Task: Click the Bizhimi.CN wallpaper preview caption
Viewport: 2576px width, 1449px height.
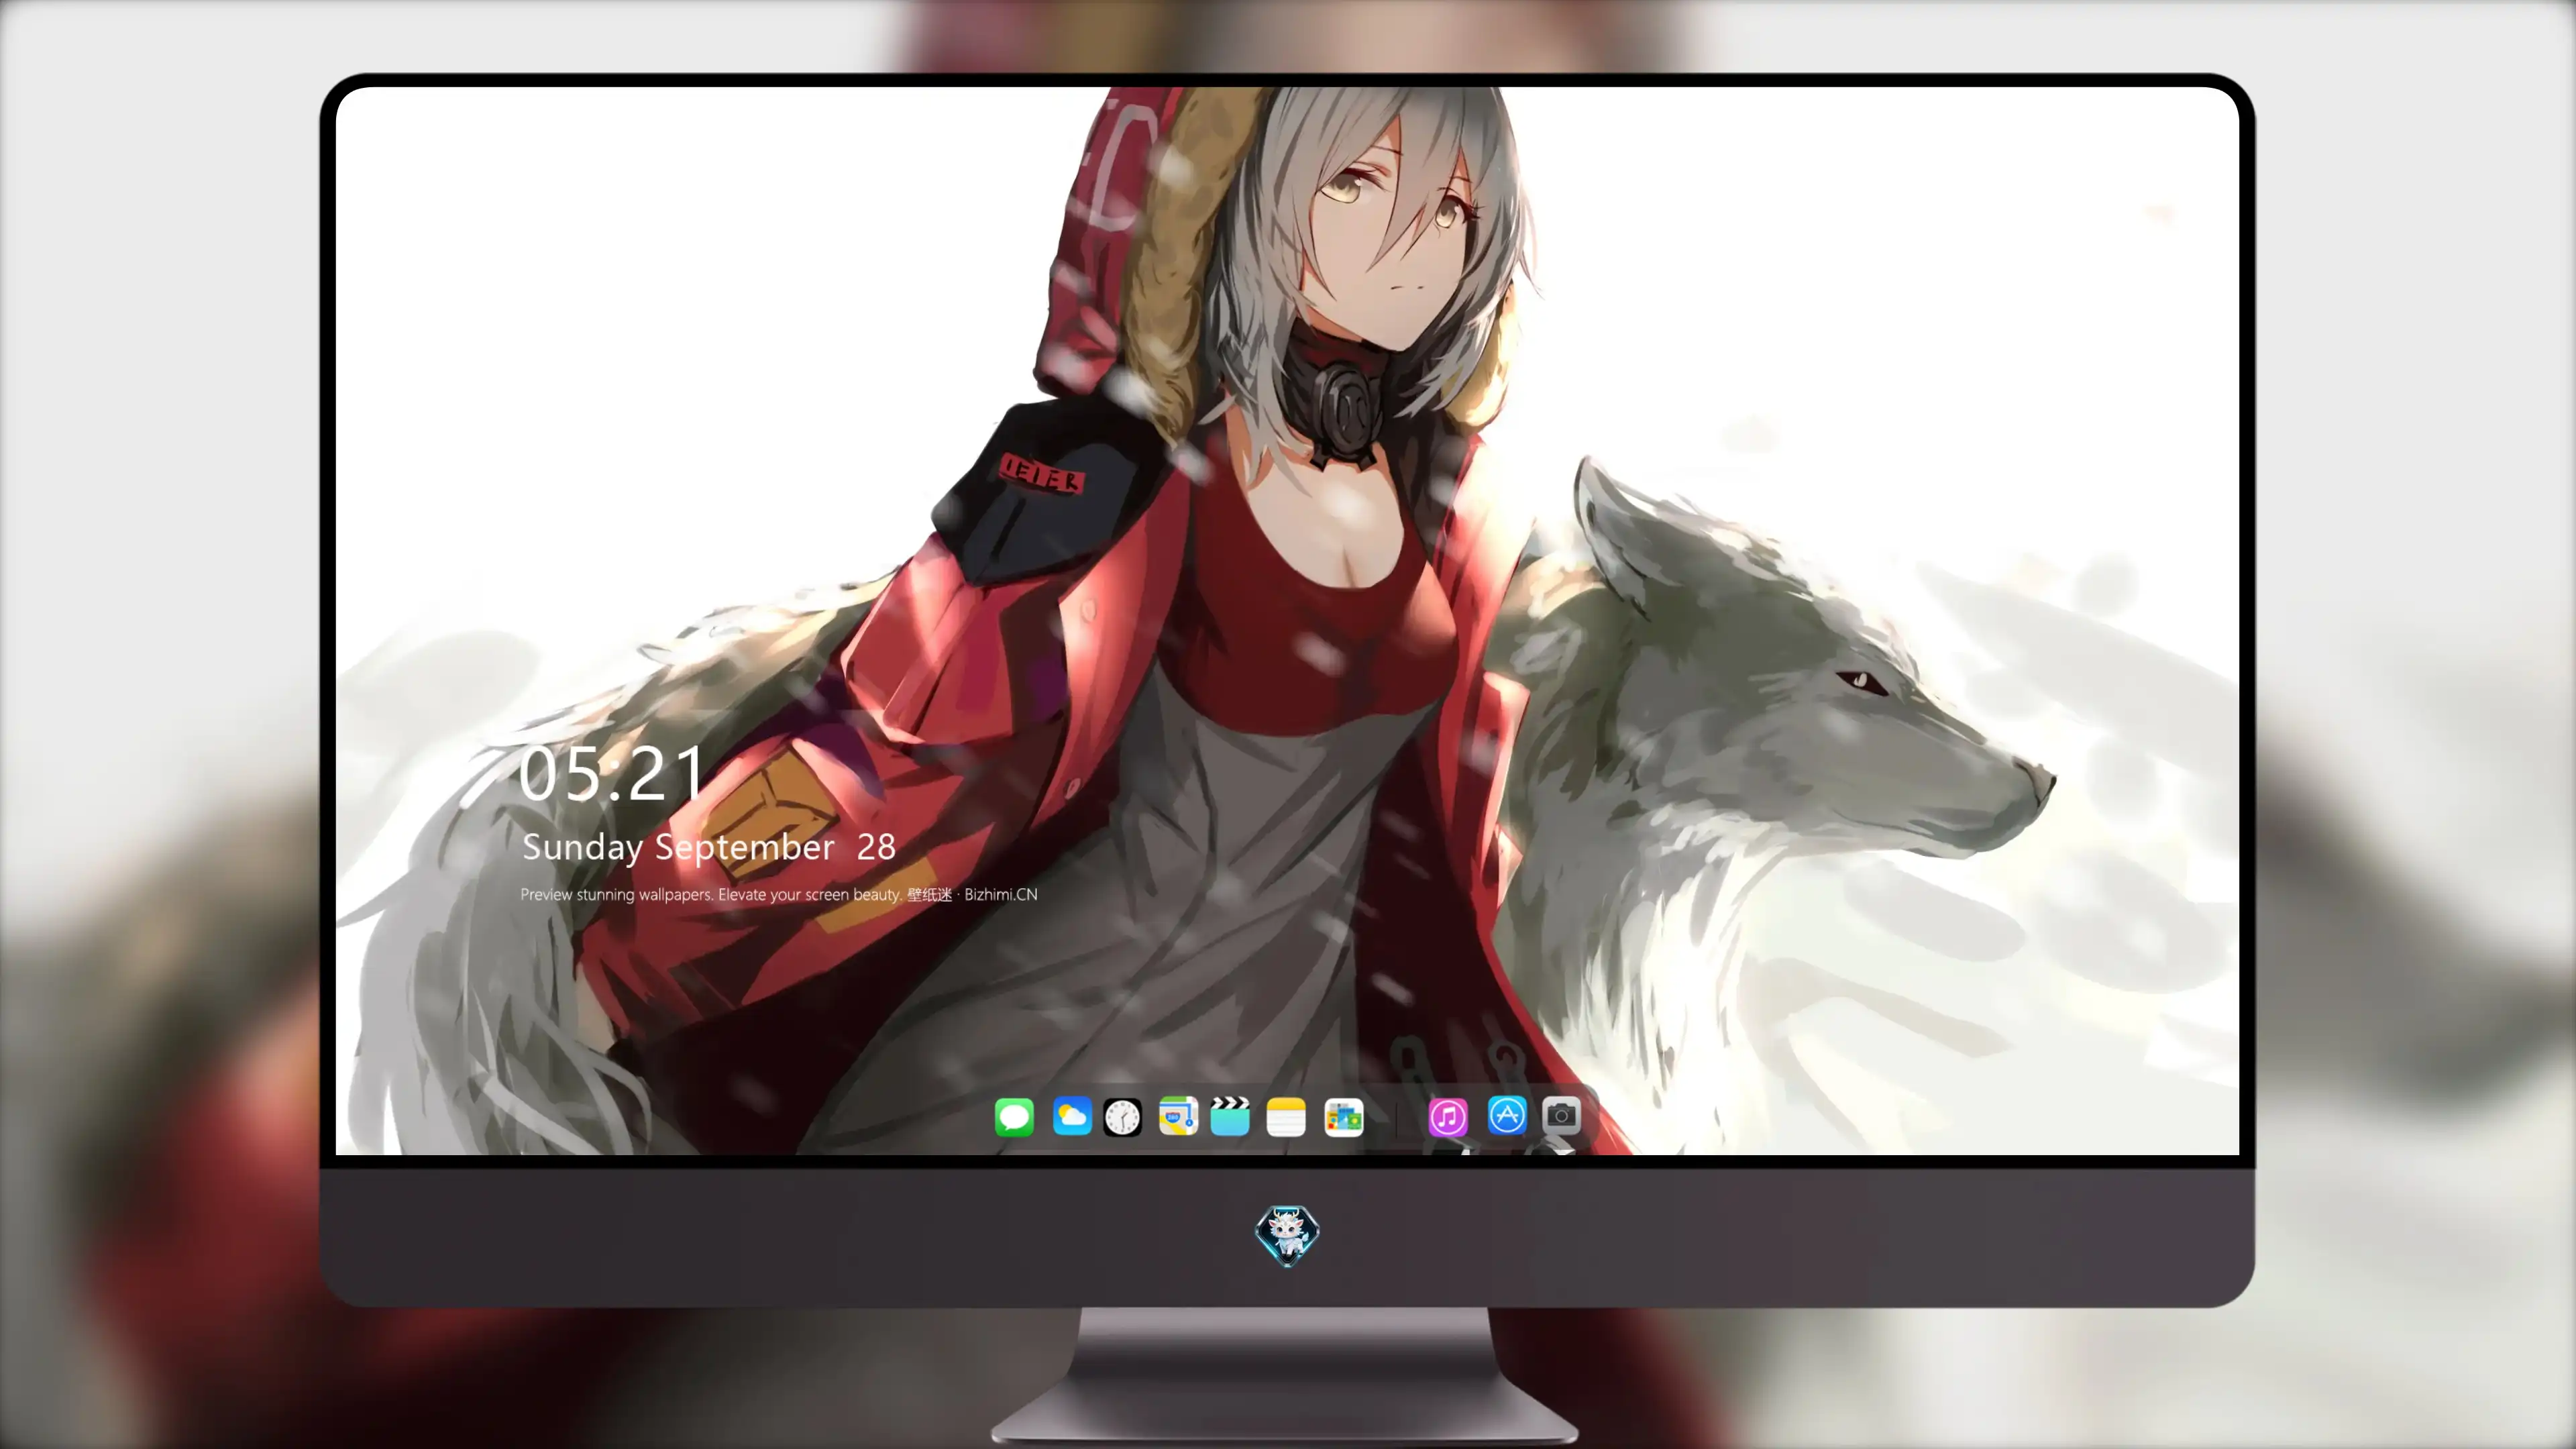Action: tap(779, 894)
